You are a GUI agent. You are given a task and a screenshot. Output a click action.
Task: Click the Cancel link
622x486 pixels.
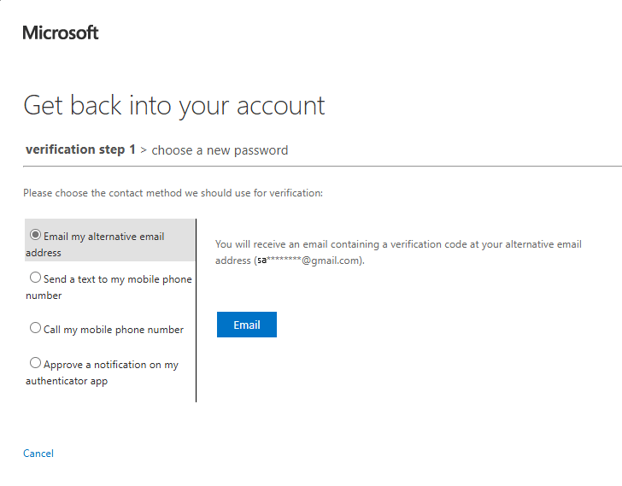pos(38,454)
